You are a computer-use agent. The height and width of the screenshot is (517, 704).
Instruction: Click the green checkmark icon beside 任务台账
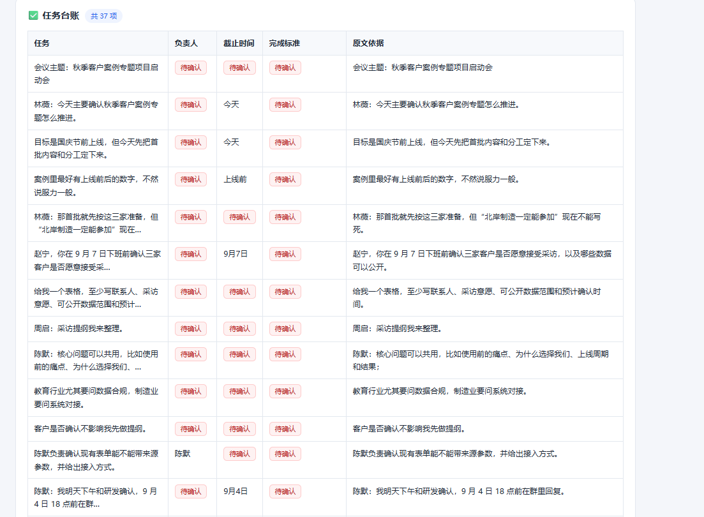click(x=33, y=16)
